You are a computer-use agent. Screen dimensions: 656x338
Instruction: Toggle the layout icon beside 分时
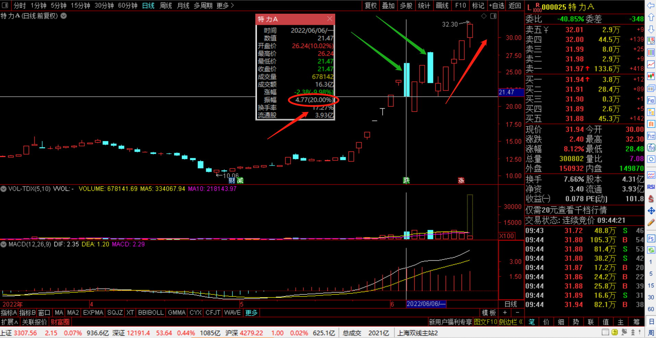[5, 5]
